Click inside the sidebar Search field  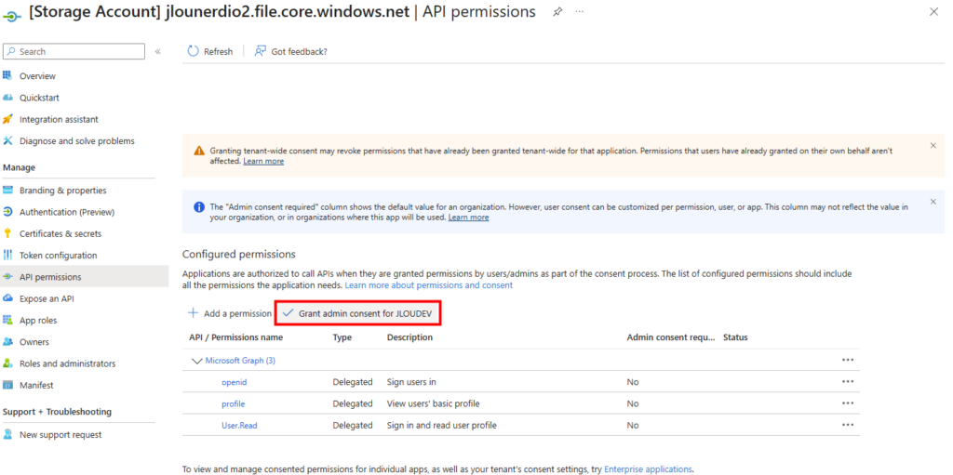74,52
